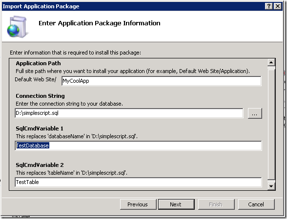
Task: Proceed with the Next button
Action: pos(176,204)
